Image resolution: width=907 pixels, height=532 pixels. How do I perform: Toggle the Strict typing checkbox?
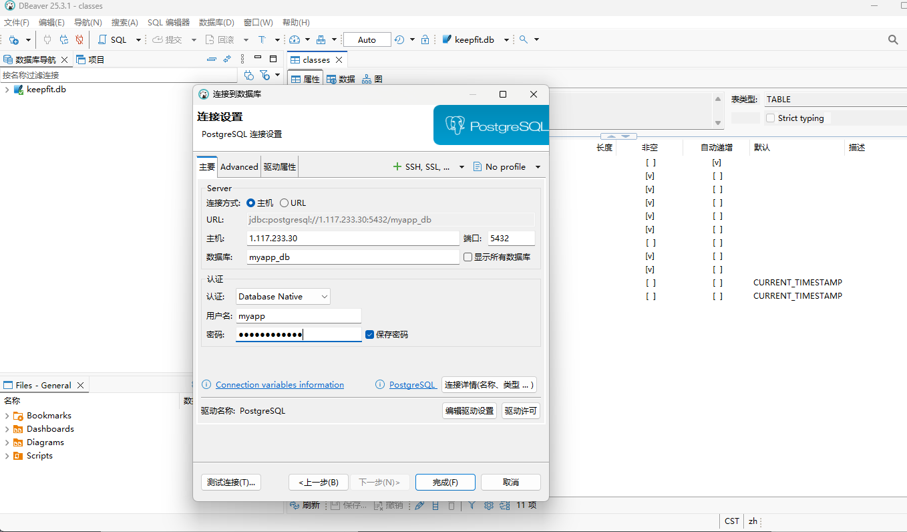click(770, 118)
